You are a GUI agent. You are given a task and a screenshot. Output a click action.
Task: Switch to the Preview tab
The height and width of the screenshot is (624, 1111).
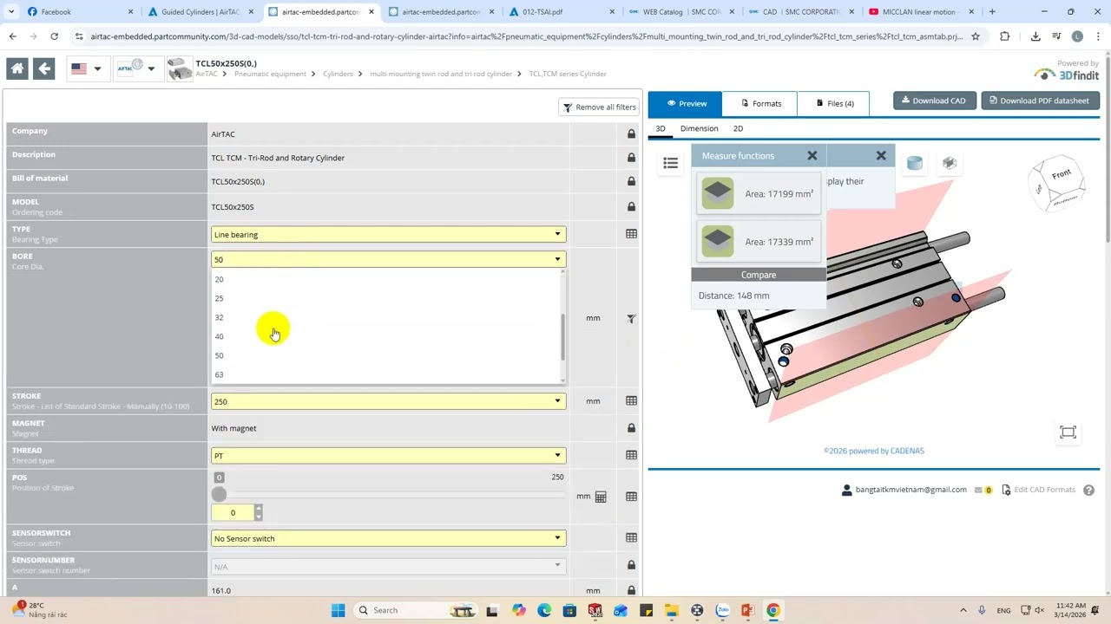pyautogui.click(x=686, y=103)
